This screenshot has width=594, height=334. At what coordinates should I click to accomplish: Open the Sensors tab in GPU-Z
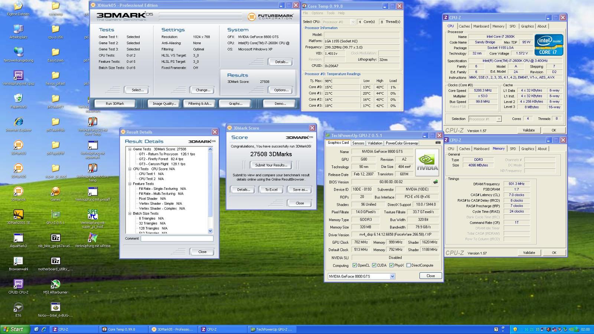pos(358,143)
